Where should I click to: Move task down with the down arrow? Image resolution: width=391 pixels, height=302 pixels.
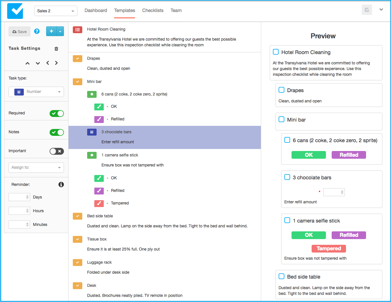(x=38, y=63)
